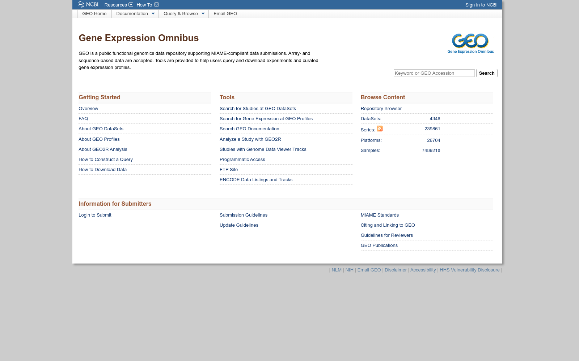Viewport: 579px width, 361px height.
Task: Open the Repository Browser link
Action: pyautogui.click(x=381, y=109)
